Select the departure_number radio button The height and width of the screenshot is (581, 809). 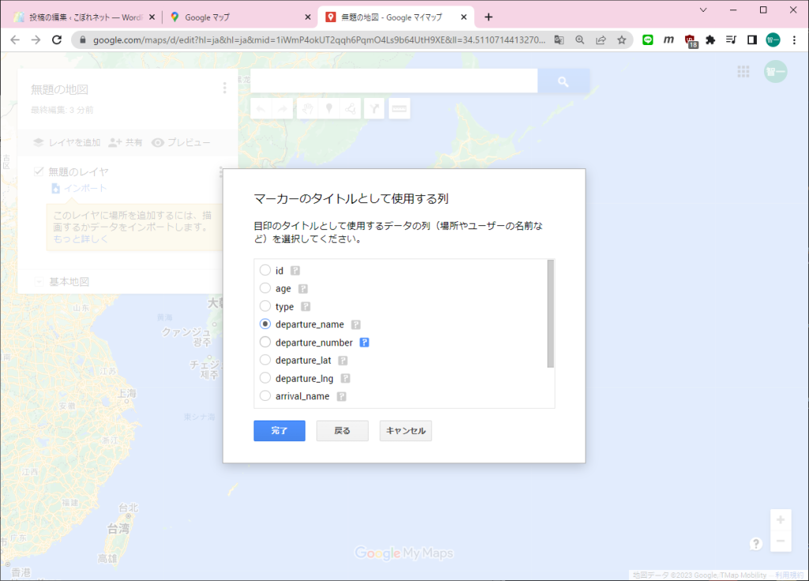(x=265, y=342)
